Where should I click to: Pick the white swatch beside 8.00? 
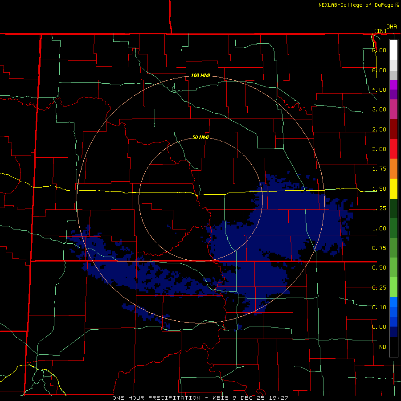point(393,50)
